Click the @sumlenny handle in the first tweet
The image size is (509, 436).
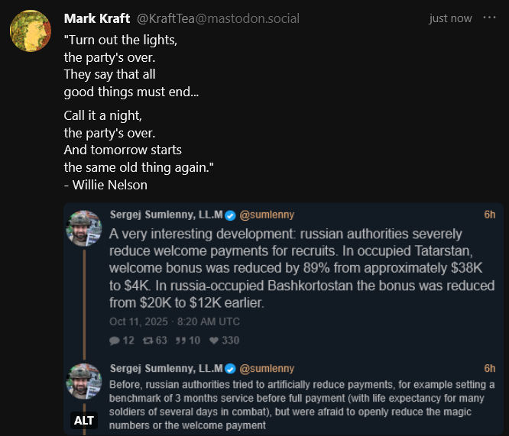[267, 215]
